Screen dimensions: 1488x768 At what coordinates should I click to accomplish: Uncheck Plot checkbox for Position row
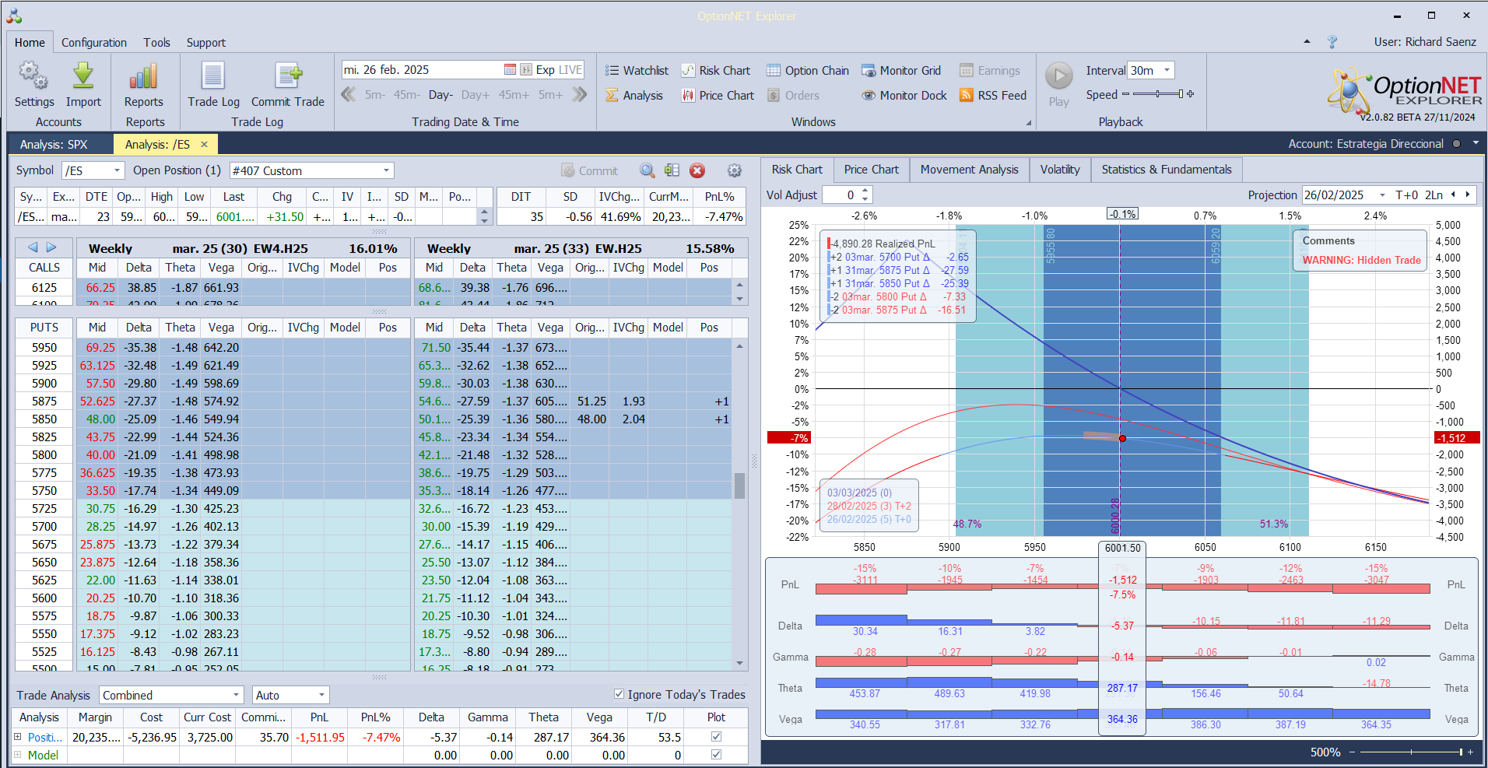point(716,736)
